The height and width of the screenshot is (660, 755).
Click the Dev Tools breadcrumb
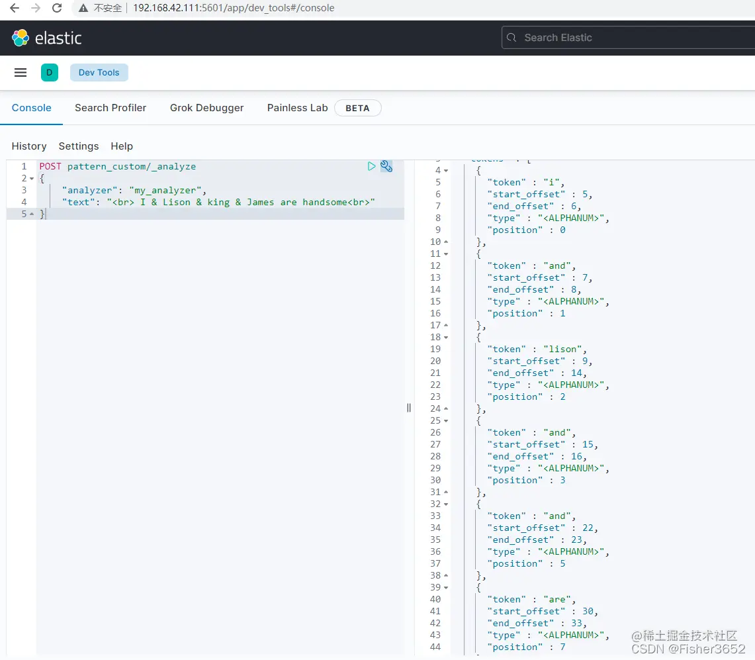point(99,73)
